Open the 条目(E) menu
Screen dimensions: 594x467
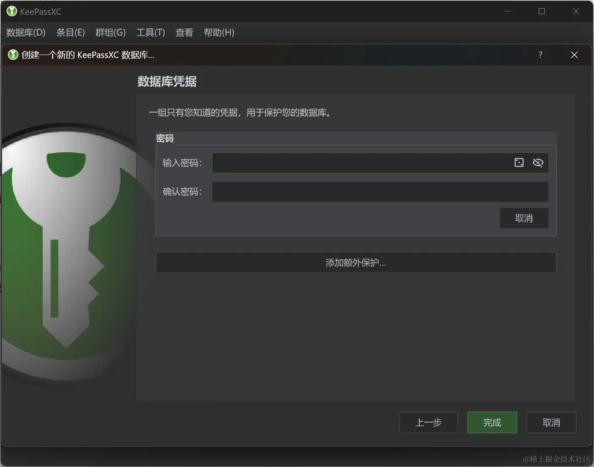click(71, 33)
